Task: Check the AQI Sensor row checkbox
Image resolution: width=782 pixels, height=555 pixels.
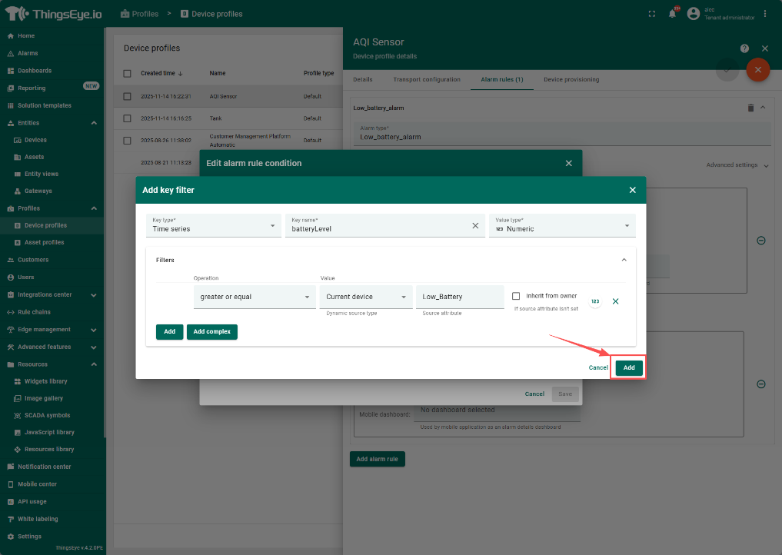Action: point(128,97)
